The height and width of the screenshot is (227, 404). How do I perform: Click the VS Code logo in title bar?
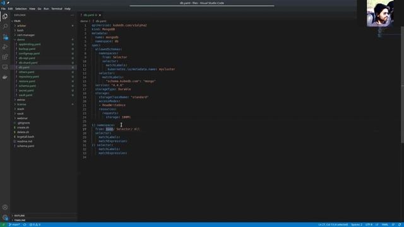3,3
